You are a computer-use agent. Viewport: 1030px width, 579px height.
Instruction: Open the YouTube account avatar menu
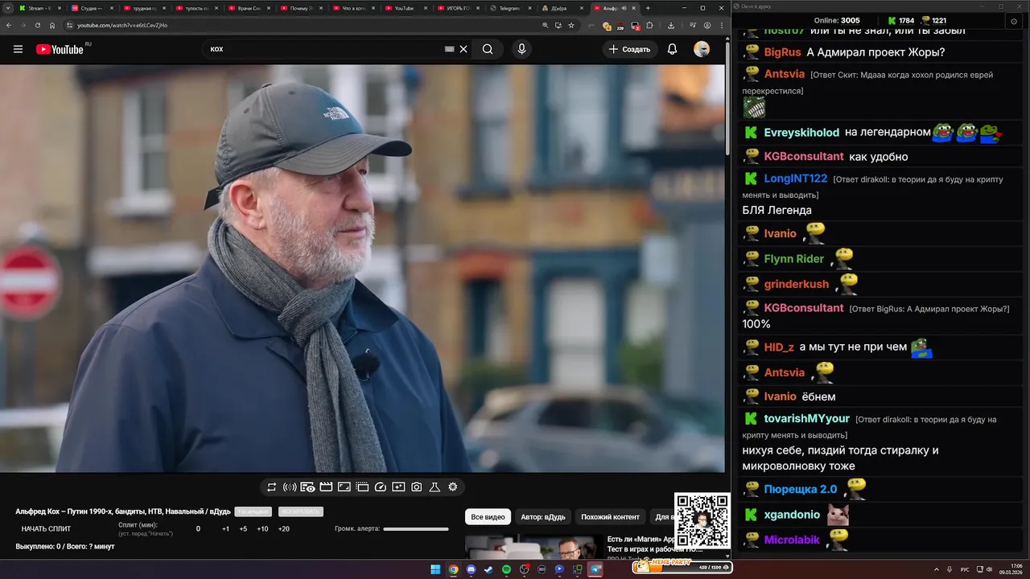(x=702, y=49)
